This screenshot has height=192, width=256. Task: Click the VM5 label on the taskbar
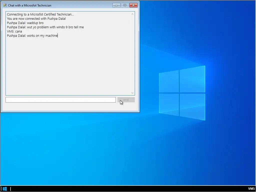[251, 189]
